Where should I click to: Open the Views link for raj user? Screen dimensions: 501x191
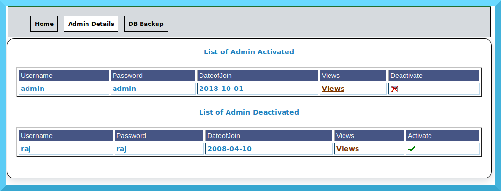click(348, 149)
